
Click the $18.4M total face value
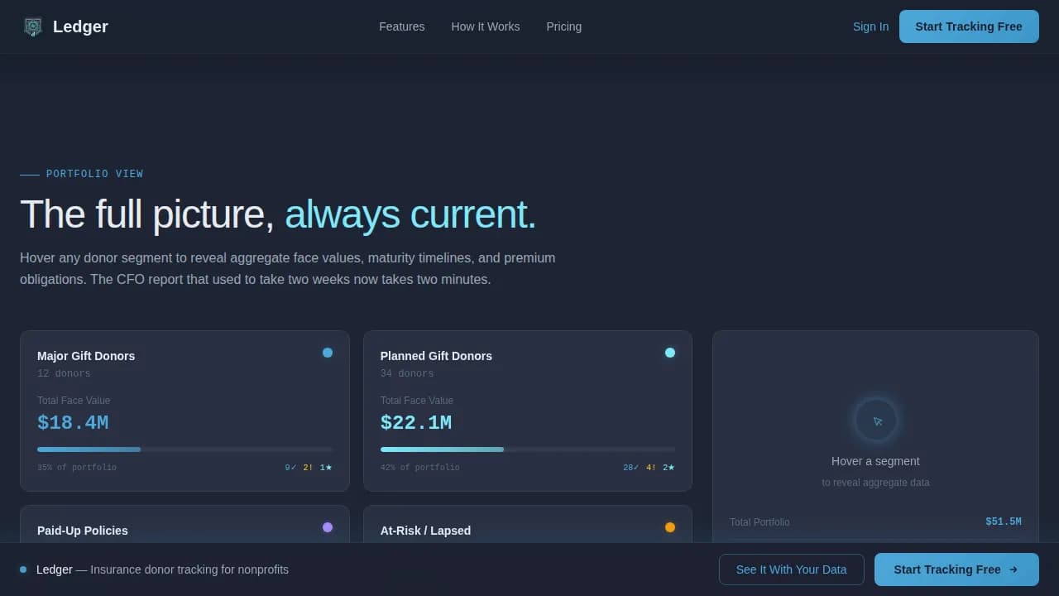73,423
